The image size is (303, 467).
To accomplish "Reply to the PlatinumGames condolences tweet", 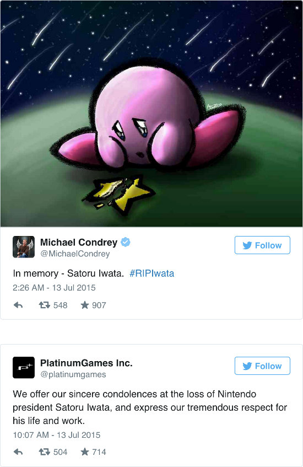I will tap(18, 452).
